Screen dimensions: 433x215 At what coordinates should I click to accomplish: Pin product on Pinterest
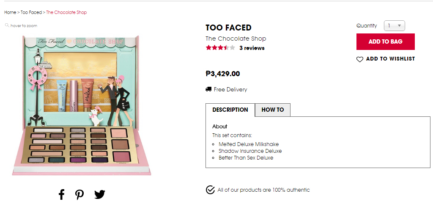point(79,195)
